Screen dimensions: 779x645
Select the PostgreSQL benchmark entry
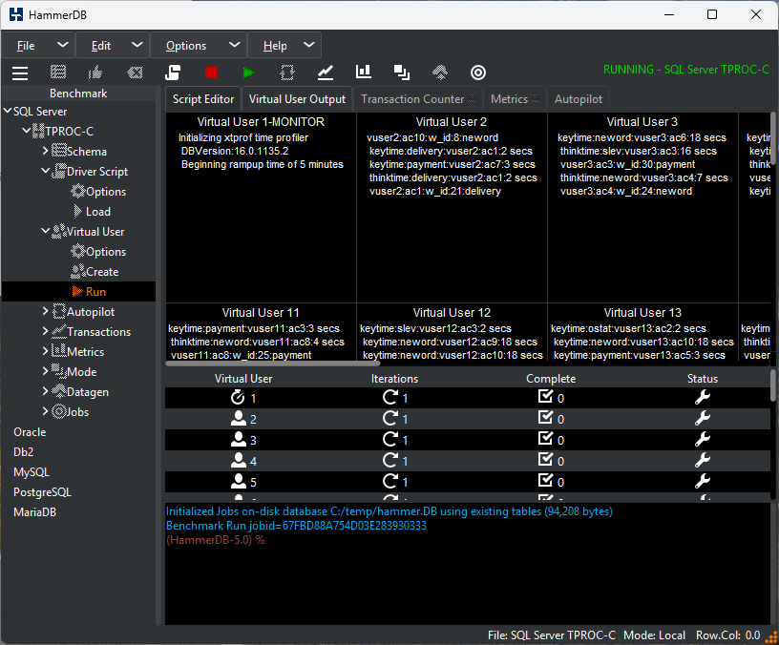click(x=42, y=492)
